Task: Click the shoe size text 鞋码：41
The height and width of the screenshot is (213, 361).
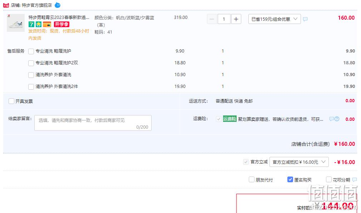Action: pyautogui.click(x=103, y=32)
